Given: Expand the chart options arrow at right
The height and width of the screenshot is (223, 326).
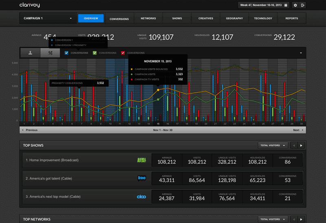Looking at the screenshot, I should 301,53.
